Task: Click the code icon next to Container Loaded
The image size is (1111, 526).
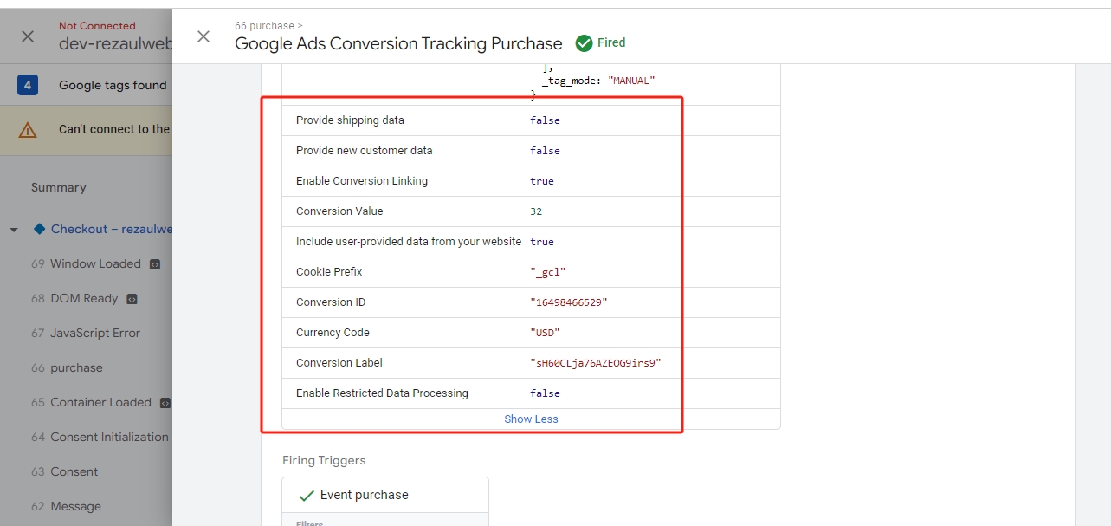Action: [165, 403]
